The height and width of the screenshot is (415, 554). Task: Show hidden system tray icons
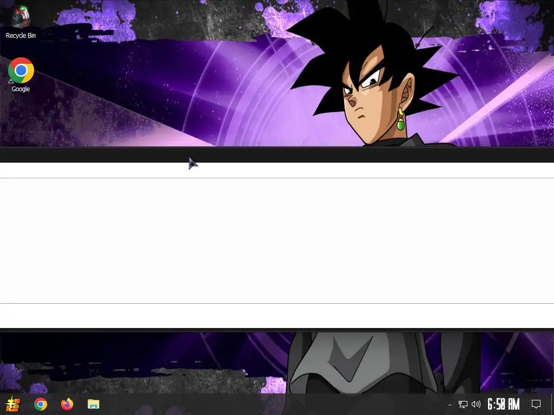tap(450, 404)
